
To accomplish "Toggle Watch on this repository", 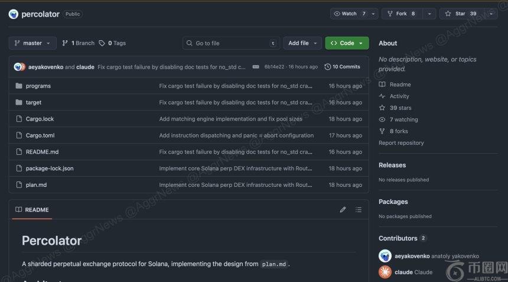I will pyautogui.click(x=349, y=14).
